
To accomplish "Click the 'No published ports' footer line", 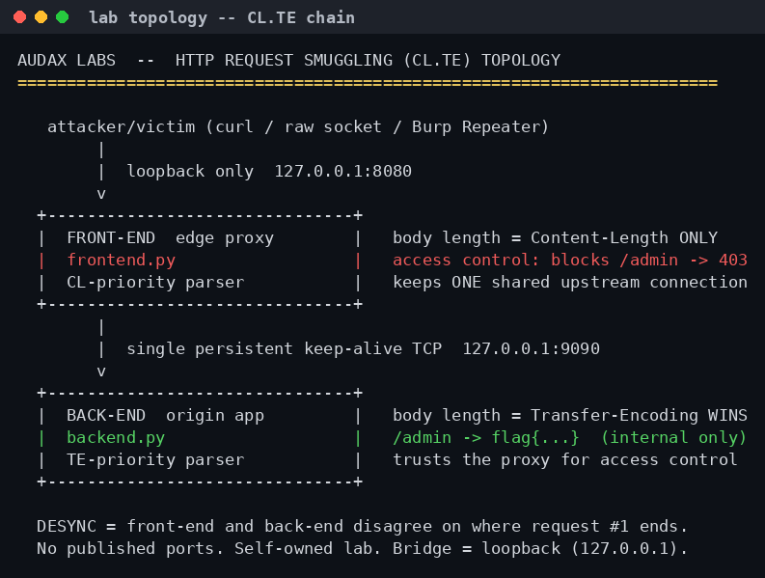I will pyautogui.click(x=362, y=548).
